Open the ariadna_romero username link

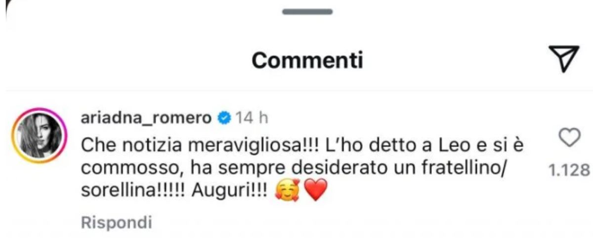point(146,118)
